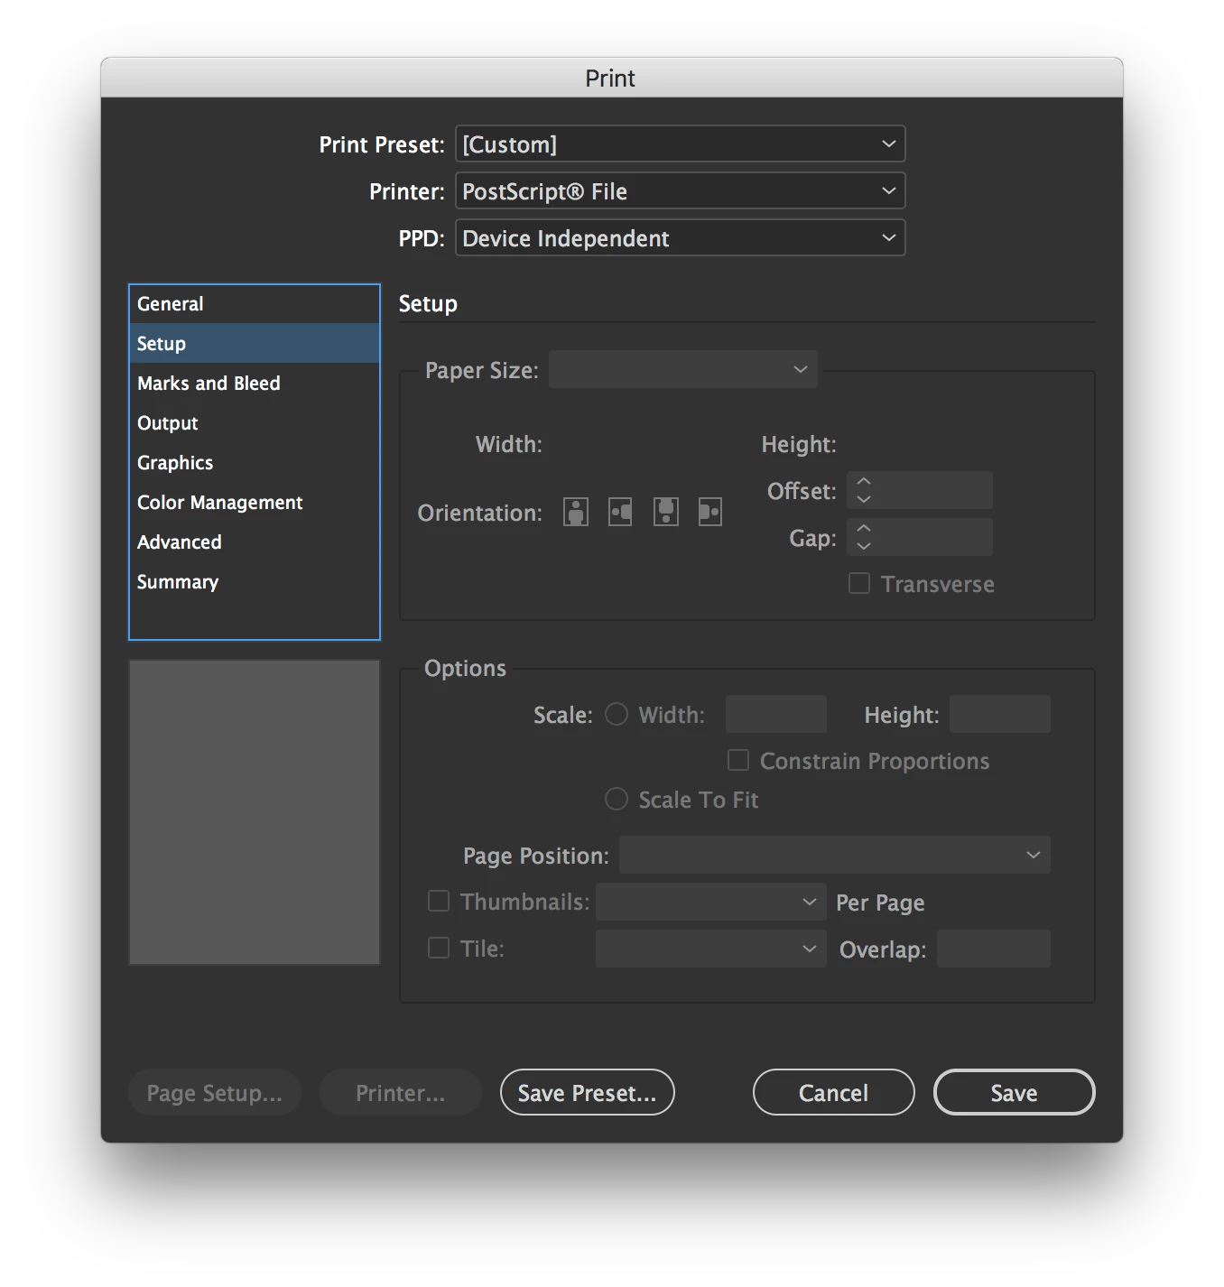This screenshot has height=1287, width=1224.
Task: Increase the Offset stepper value
Action: click(864, 481)
